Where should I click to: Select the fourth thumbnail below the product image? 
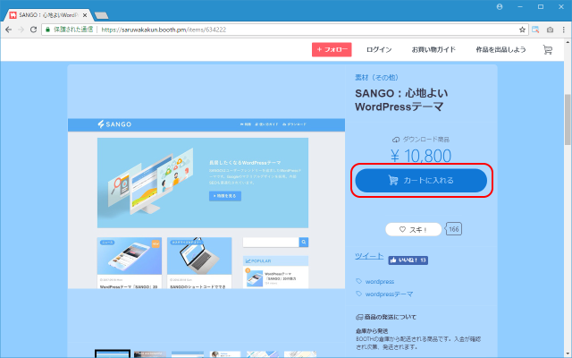pos(225,354)
